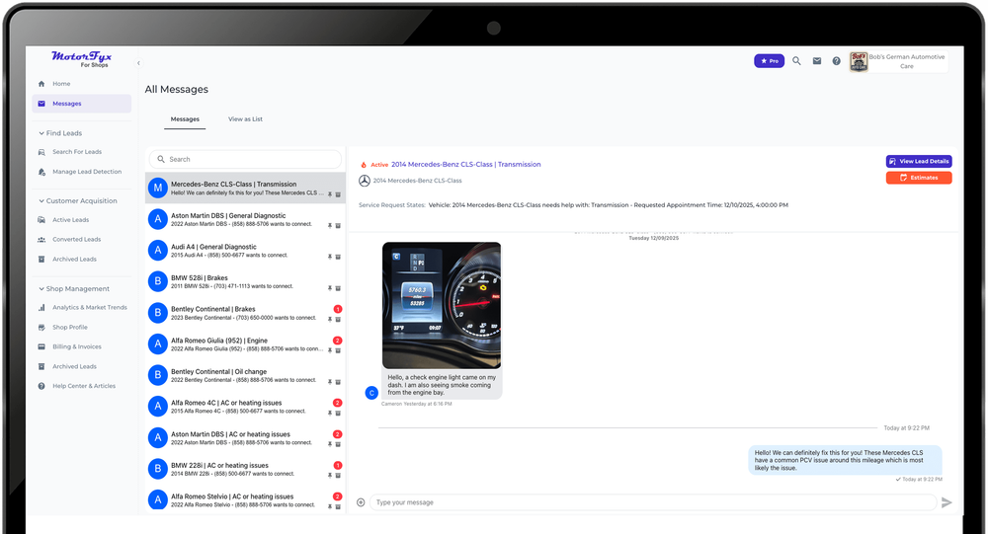
Task: Click the send message arrow icon
Action: pos(947,502)
